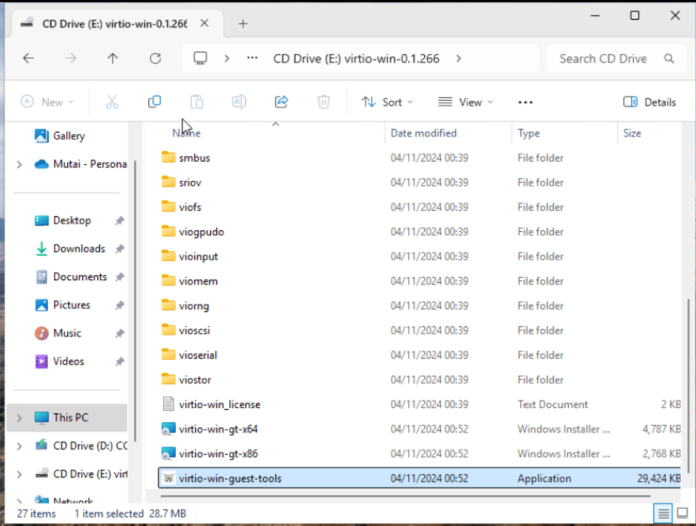This screenshot has height=526, width=696.
Task: Select the virtio-win-gt-x64 installer icon
Action: pos(169,429)
